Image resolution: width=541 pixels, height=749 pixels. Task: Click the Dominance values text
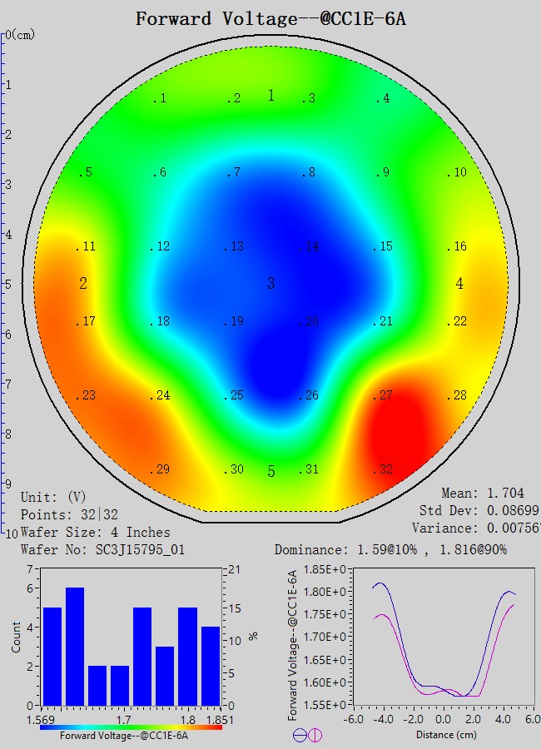[x=390, y=550]
